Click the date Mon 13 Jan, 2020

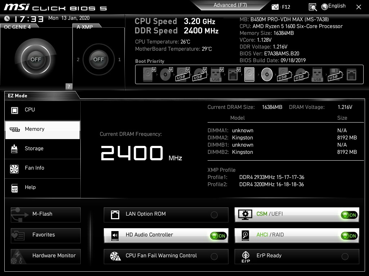pos(69,18)
